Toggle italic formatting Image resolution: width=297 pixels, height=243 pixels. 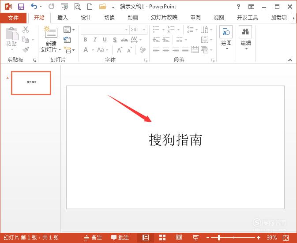pyautogui.click(x=95, y=40)
